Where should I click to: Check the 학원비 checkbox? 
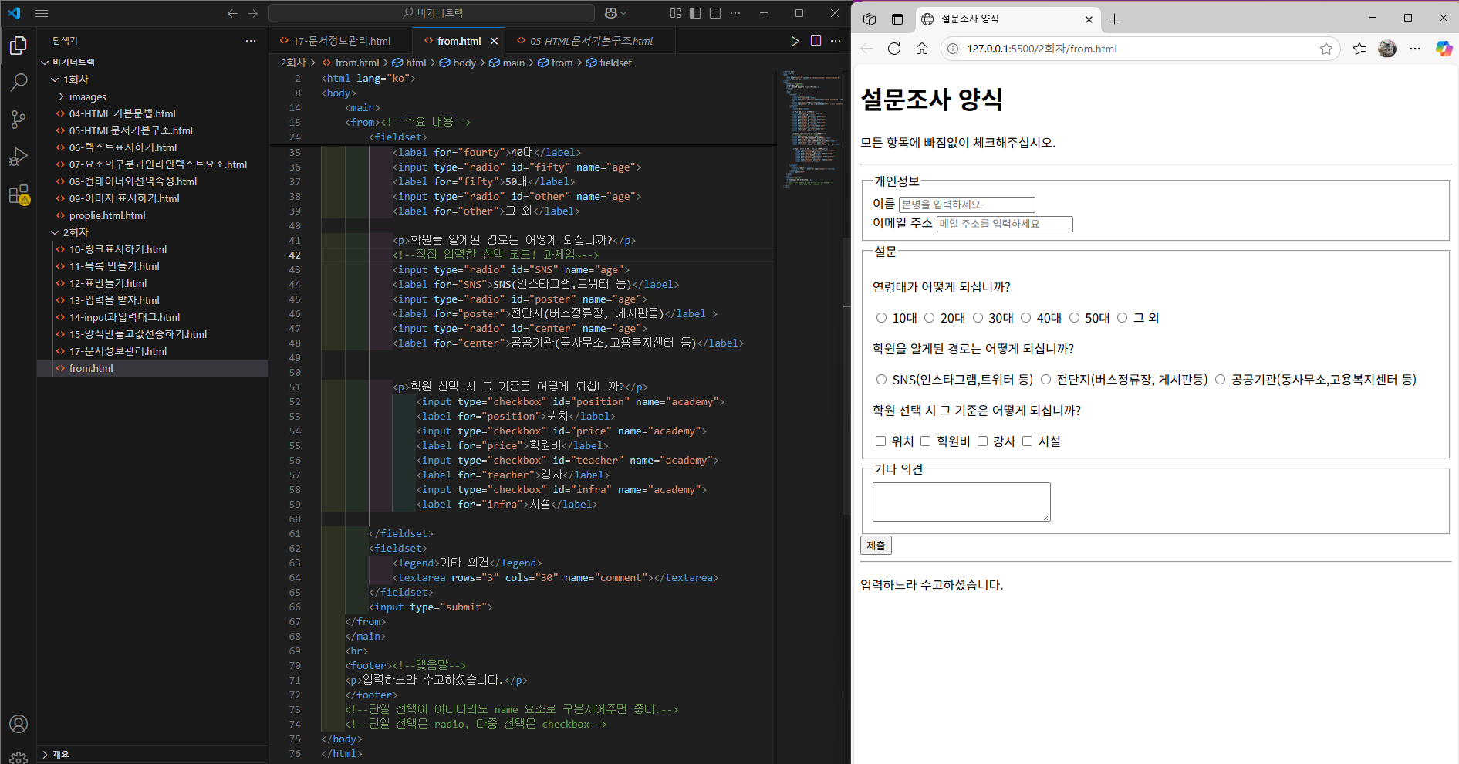925,441
